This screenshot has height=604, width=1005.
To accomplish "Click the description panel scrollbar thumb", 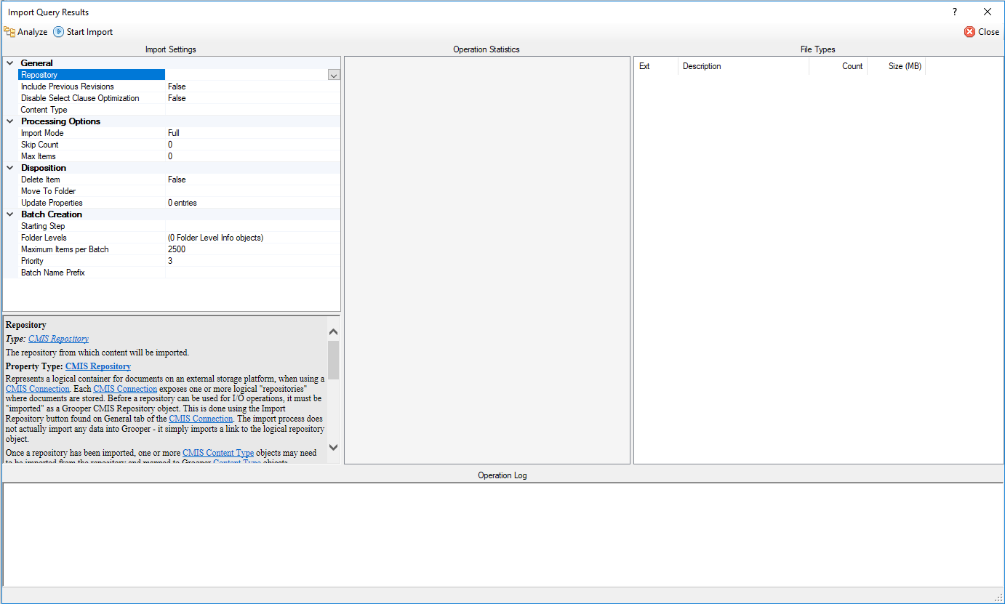I will [334, 360].
